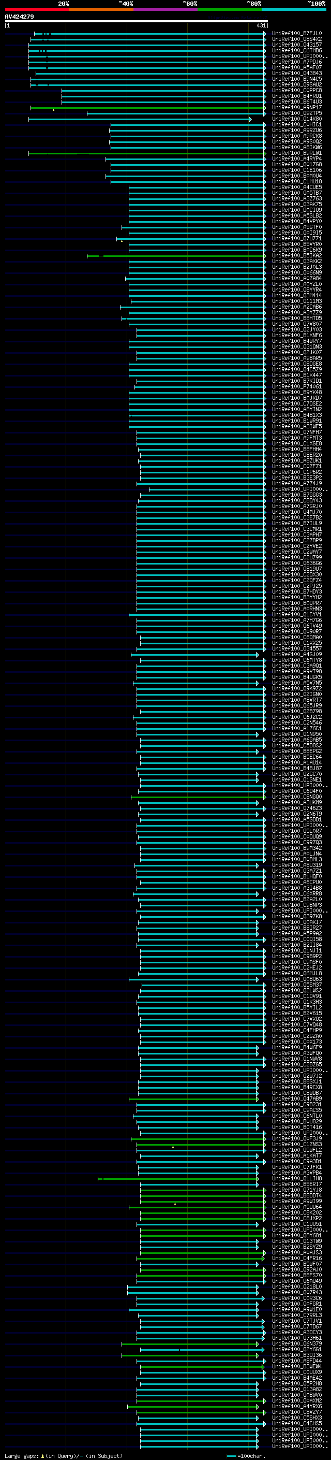Select the UniRef100_C1XX25 label
This screenshot has width=331, height=1460.
297,643
